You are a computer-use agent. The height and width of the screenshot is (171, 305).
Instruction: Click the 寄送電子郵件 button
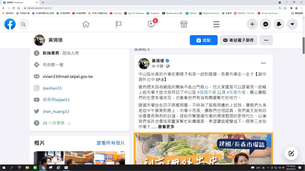(x=239, y=40)
